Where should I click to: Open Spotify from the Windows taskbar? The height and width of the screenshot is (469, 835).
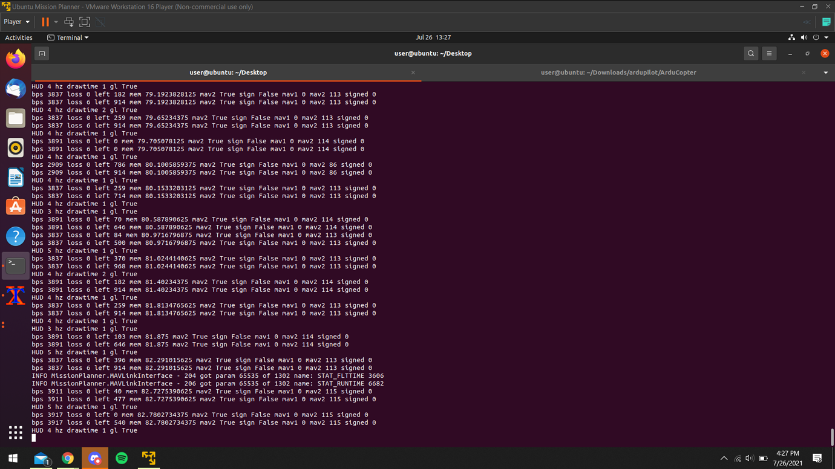click(122, 458)
